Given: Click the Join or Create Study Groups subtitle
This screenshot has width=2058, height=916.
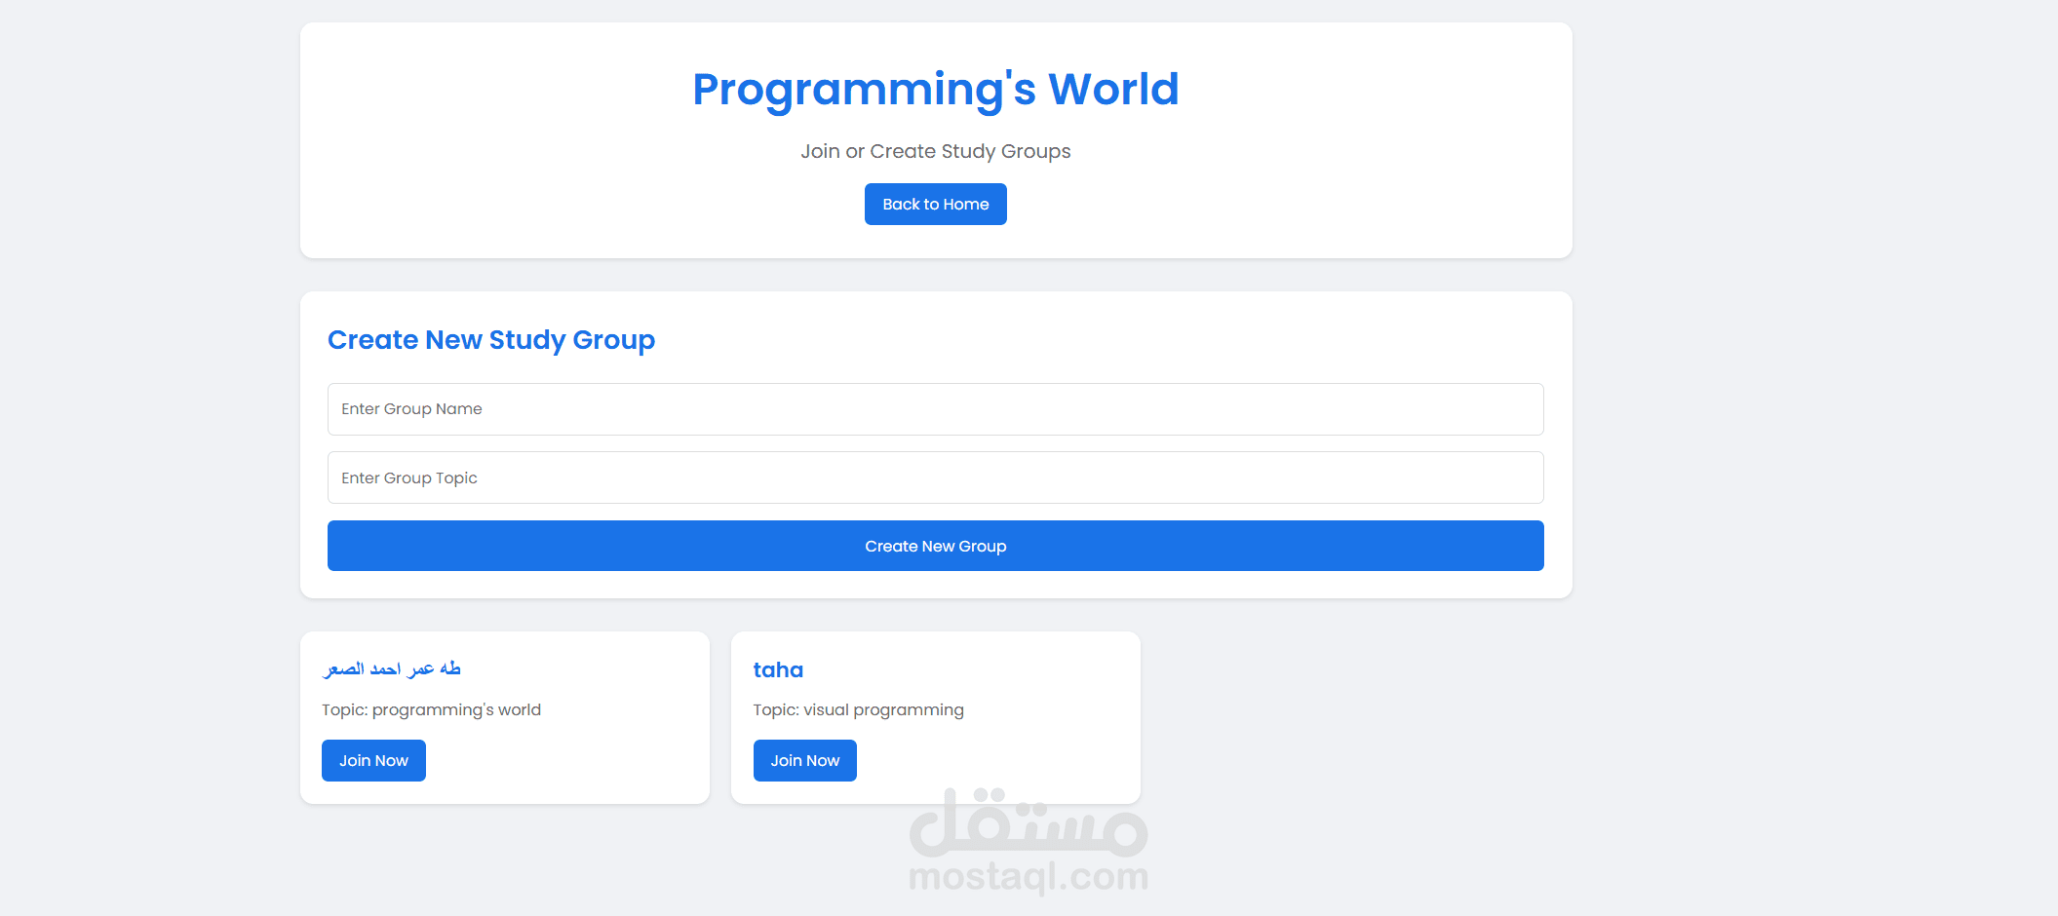Looking at the screenshot, I should pos(935,151).
